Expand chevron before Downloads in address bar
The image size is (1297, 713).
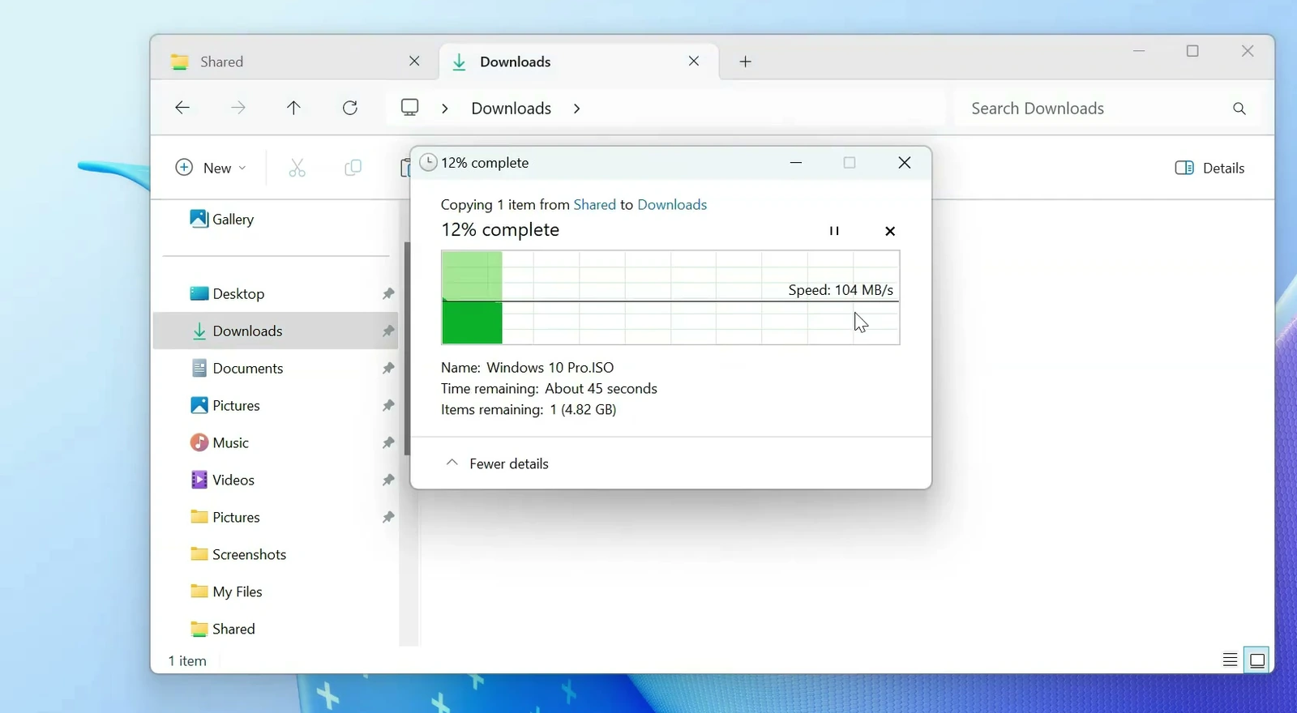[x=445, y=109]
